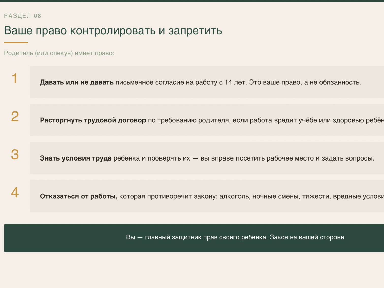The width and height of the screenshot is (384, 288).
Task: Click the 'Отказаться от работы' card
Action: tap(207, 196)
